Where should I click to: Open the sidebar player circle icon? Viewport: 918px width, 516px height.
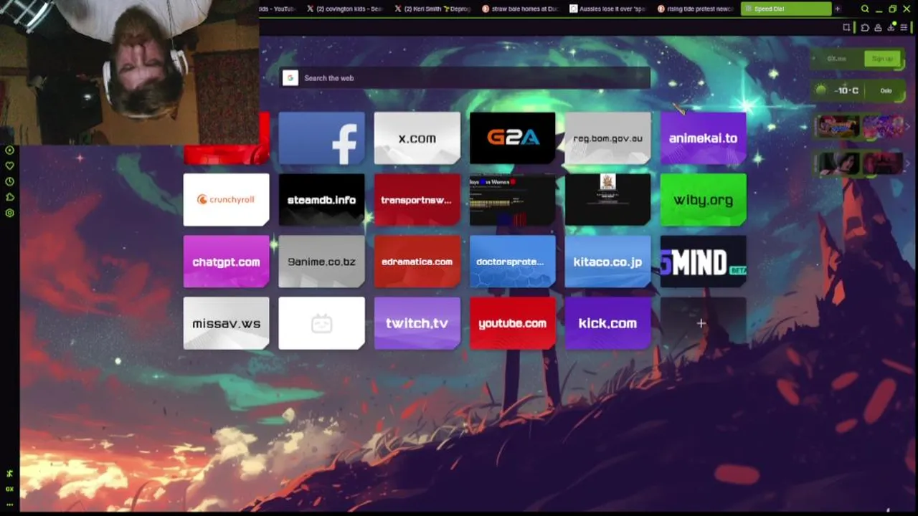point(9,150)
